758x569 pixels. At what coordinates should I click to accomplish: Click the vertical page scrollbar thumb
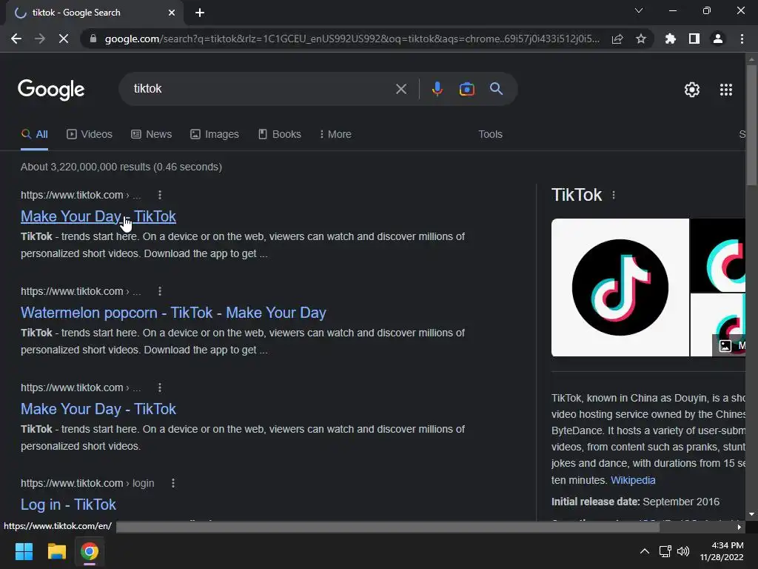point(751,124)
